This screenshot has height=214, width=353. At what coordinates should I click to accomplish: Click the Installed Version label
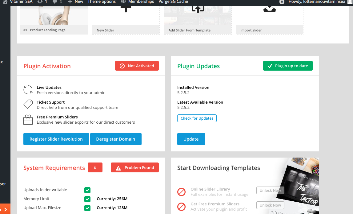(x=193, y=88)
